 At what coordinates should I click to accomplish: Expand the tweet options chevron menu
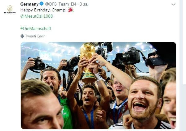point(173,4)
